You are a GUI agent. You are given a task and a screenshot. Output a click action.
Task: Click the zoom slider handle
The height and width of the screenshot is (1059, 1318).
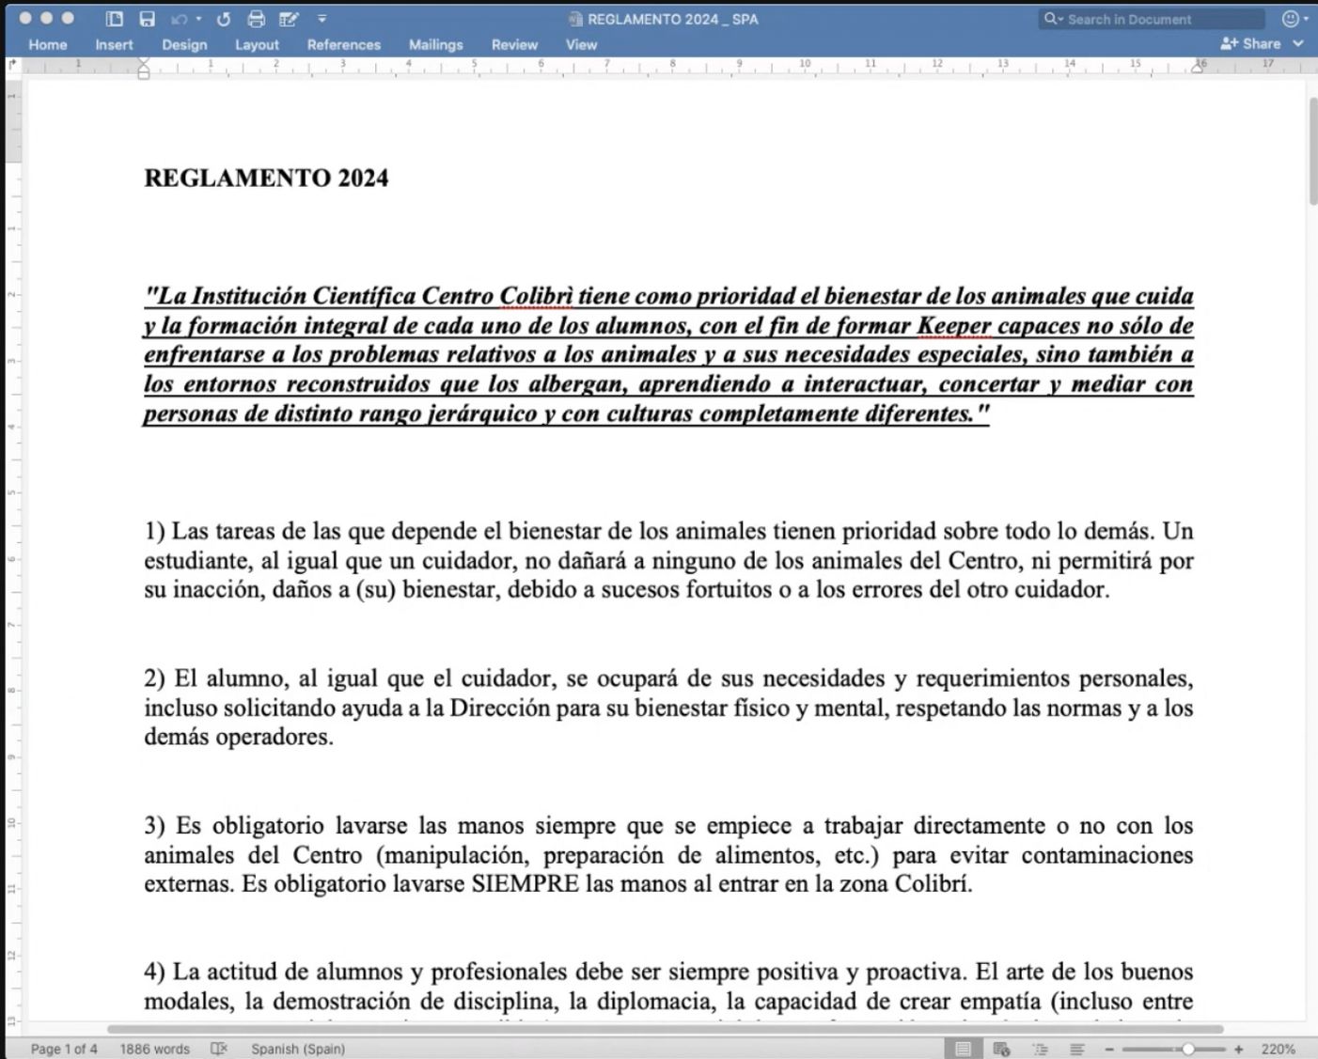click(1188, 1049)
